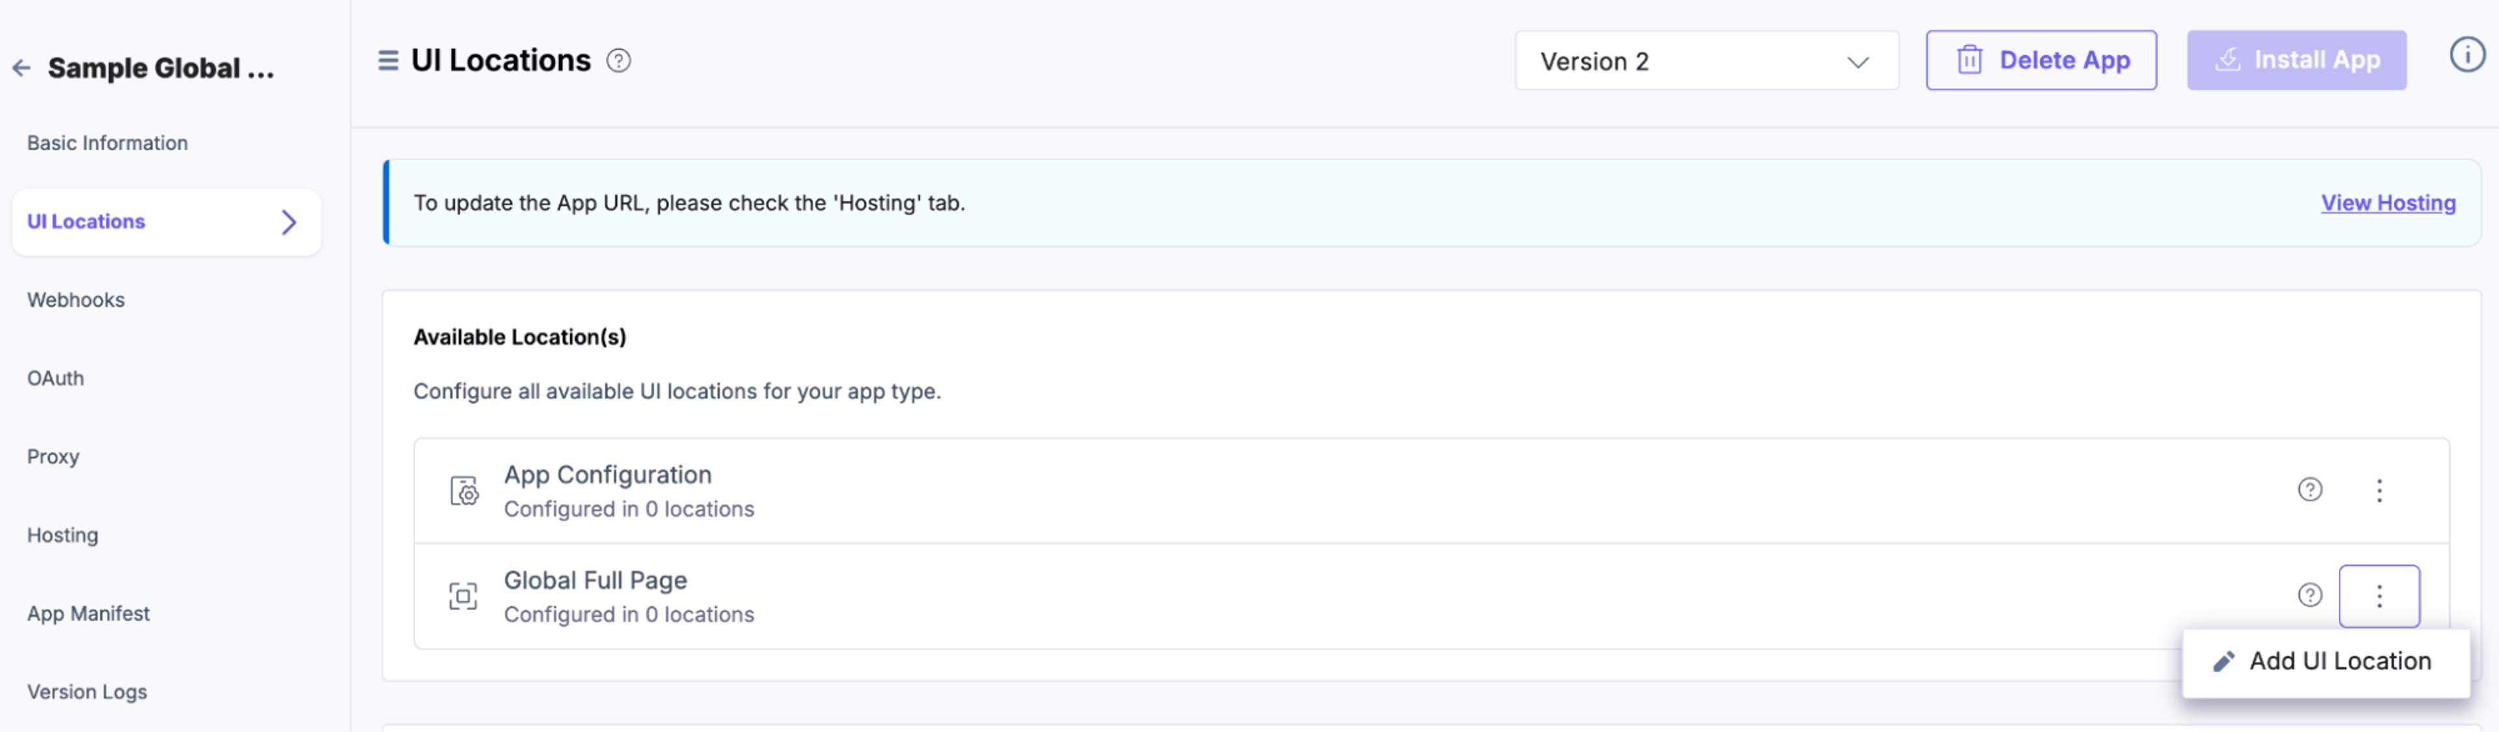
Task: Toggle the hamburger menu next to UI Locations
Action: (388, 61)
